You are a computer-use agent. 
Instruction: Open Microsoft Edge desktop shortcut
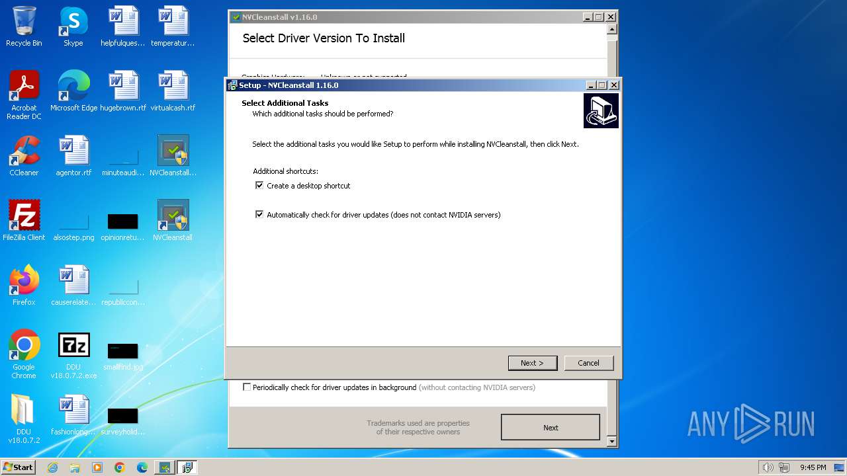click(x=73, y=91)
